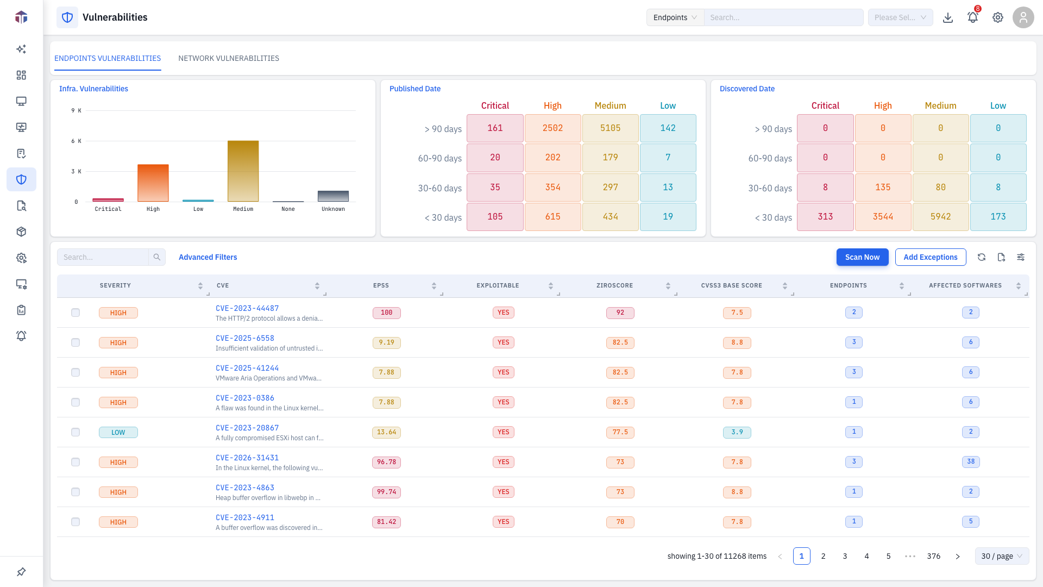Switch to Endpoints Vulnerabilities tab
The image size is (1043, 587).
pyautogui.click(x=108, y=58)
